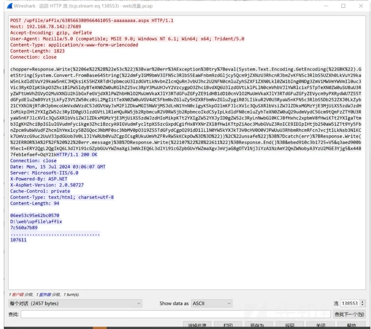The image size is (371, 329).
Task: Maximize the Wireshark stream window
Action: click(x=343, y=6)
